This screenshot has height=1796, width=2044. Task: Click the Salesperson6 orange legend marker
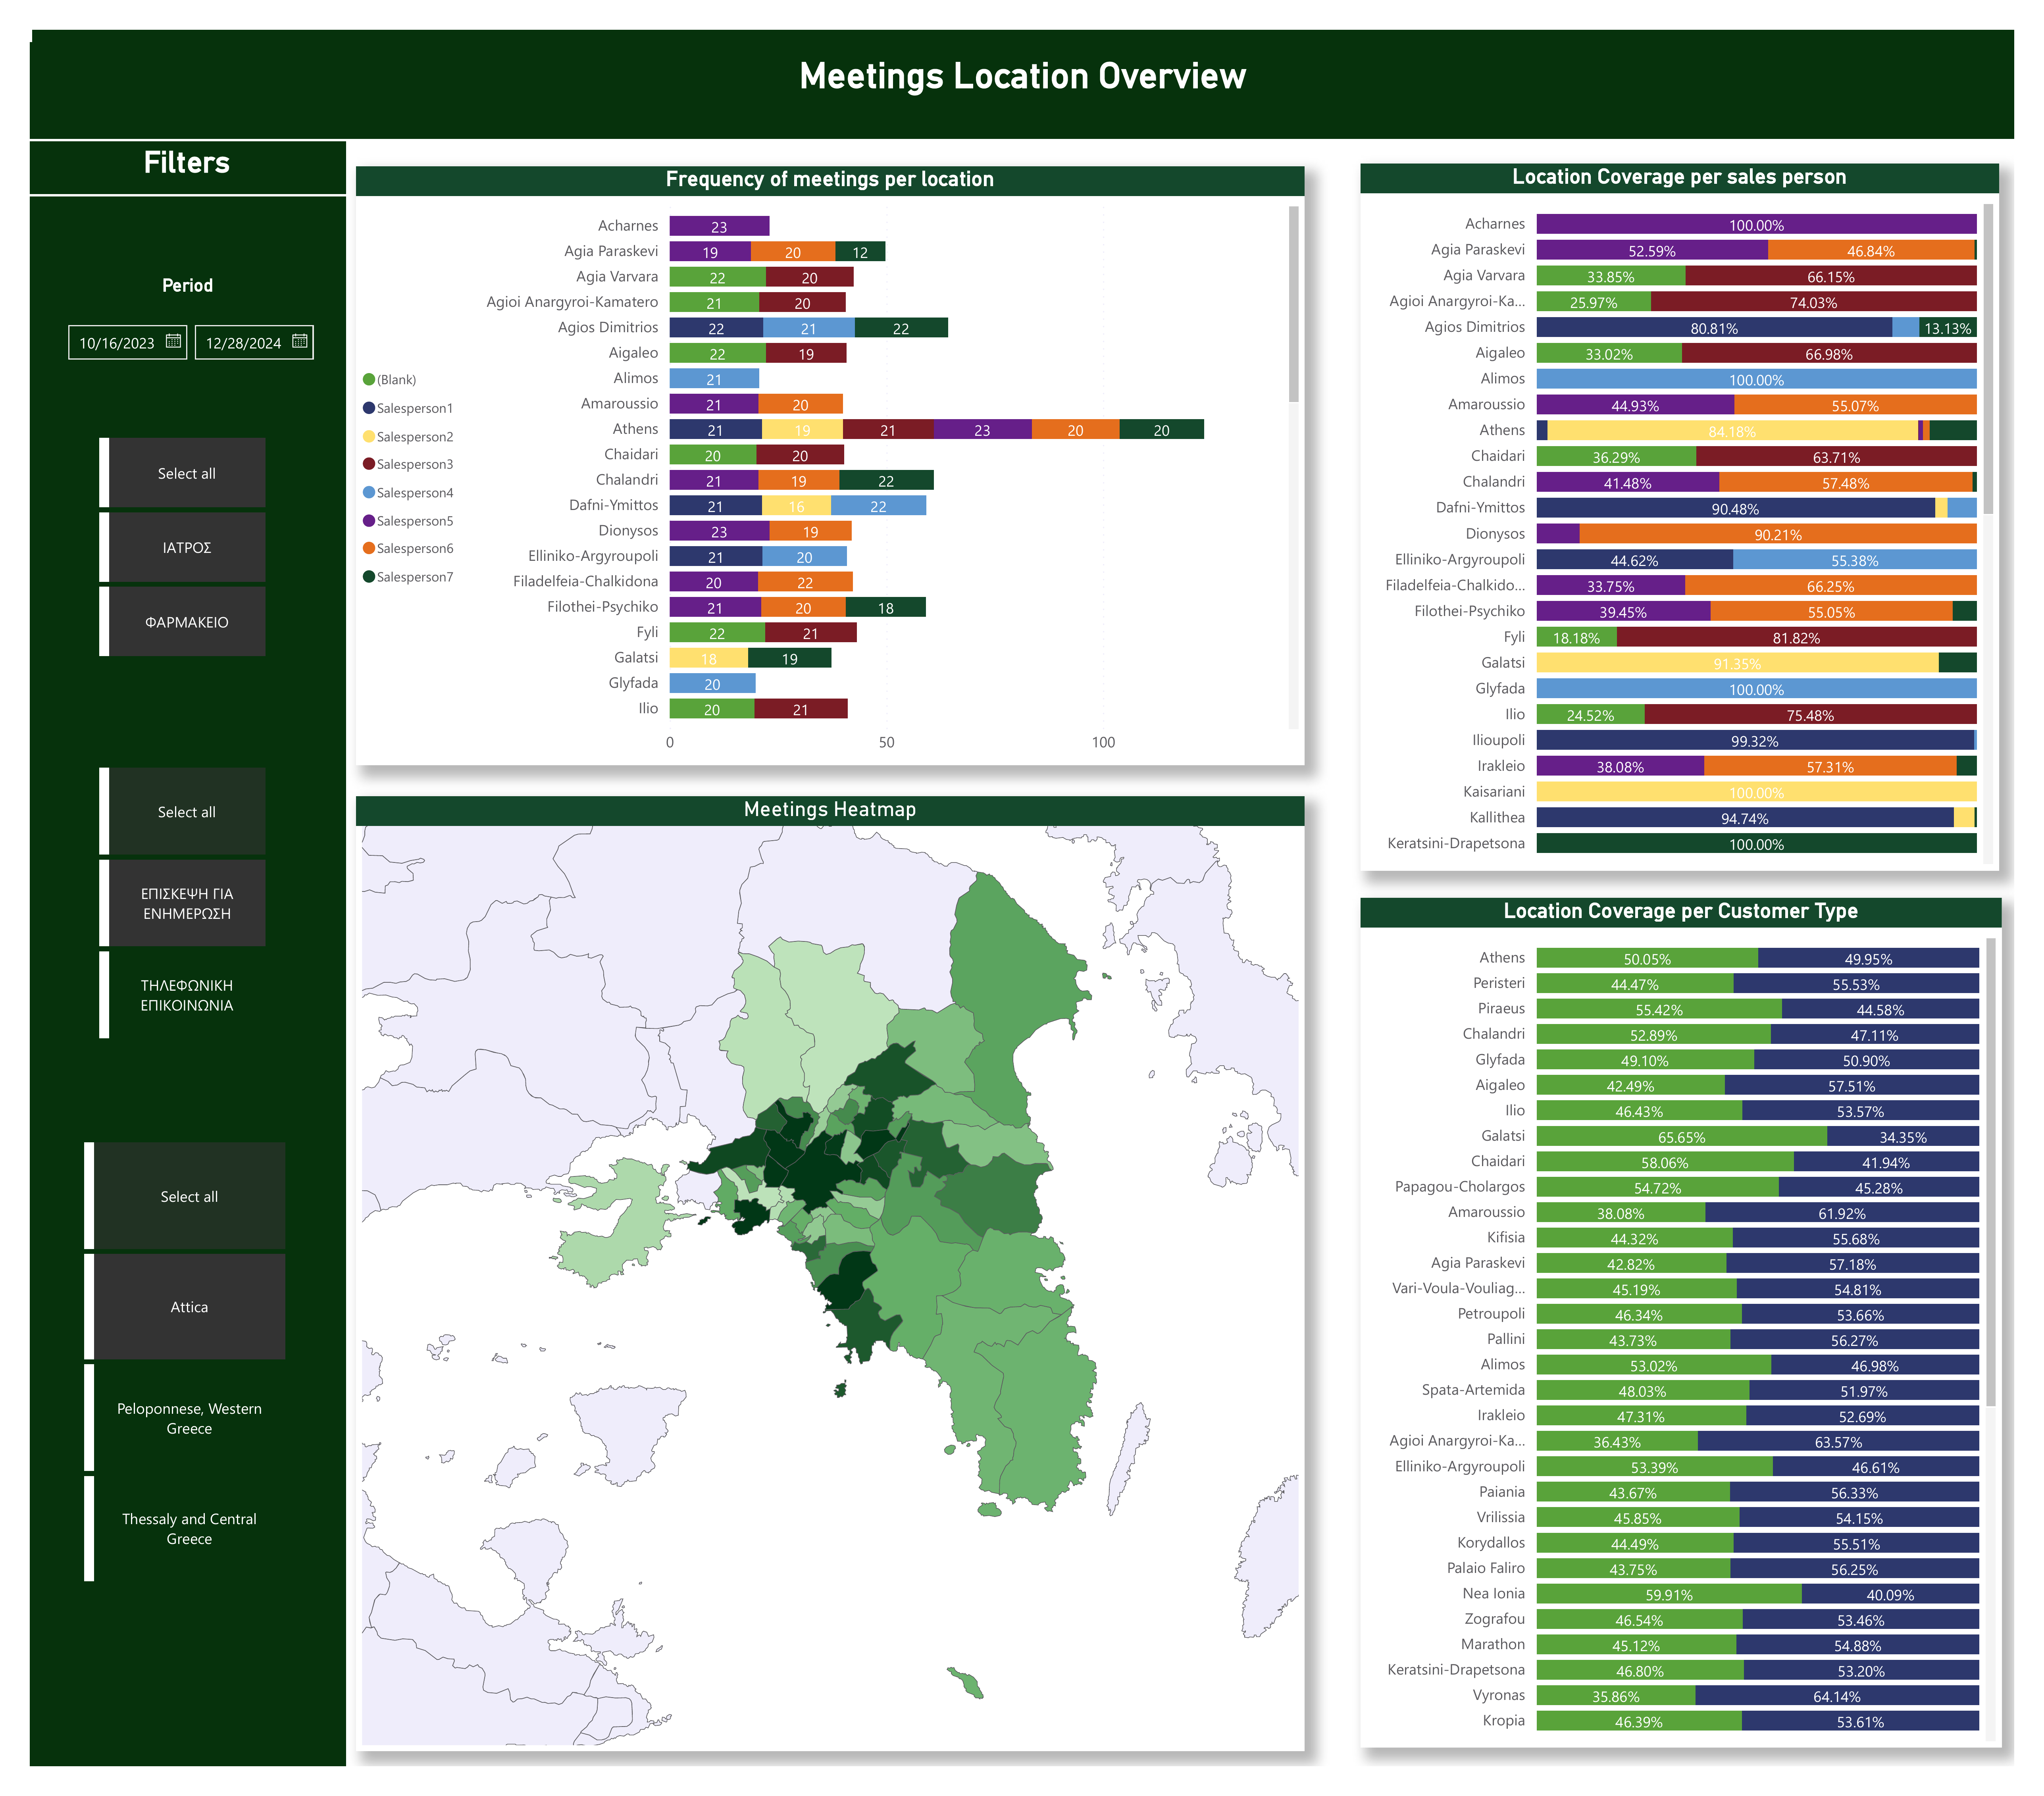[369, 548]
